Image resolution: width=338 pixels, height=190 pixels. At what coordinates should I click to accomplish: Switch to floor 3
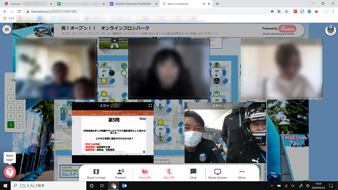(x=11, y=116)
